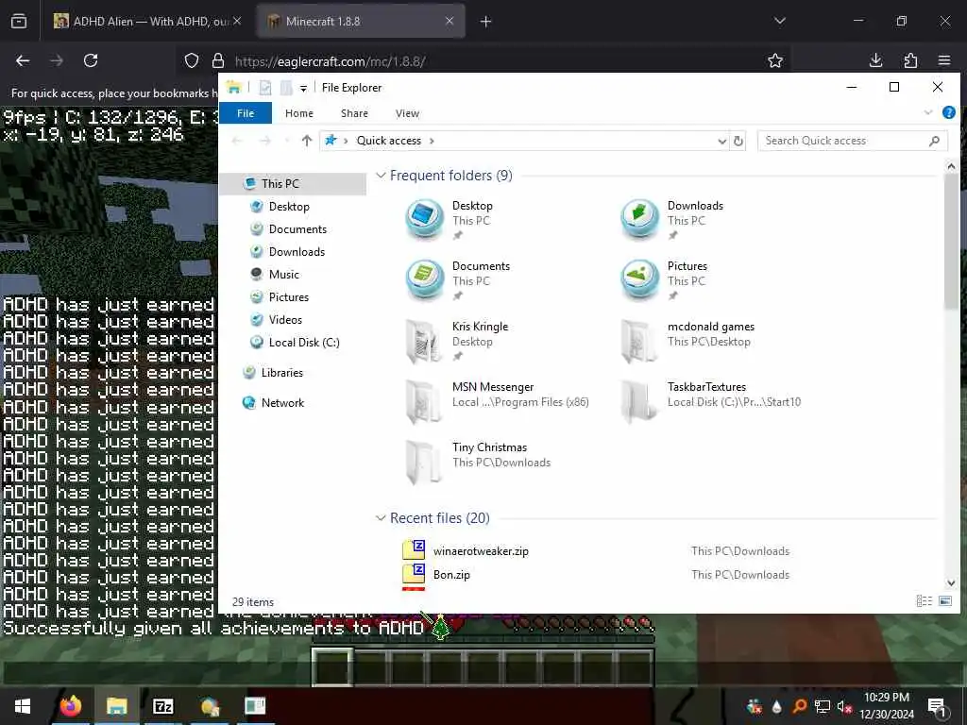Select Videos in the navigation pane
Image resolution: width=967 pixels, height=725 pixels.
(285, 319)
